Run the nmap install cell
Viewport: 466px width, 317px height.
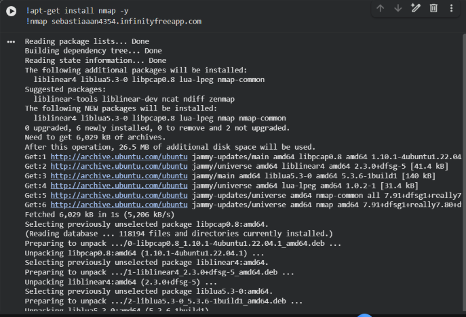(12, 12)
